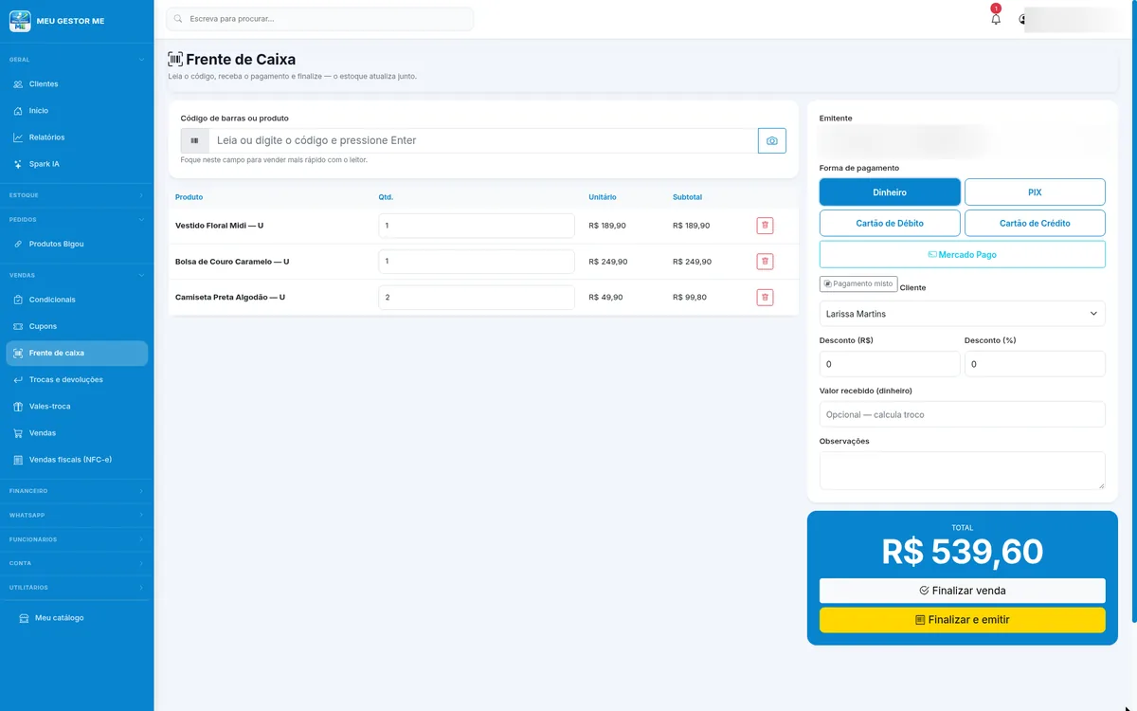The width and height of the screenshot is (1137, 711).
Task: Click the storefront icon for Meu catálogo
Action: (24, 618)
